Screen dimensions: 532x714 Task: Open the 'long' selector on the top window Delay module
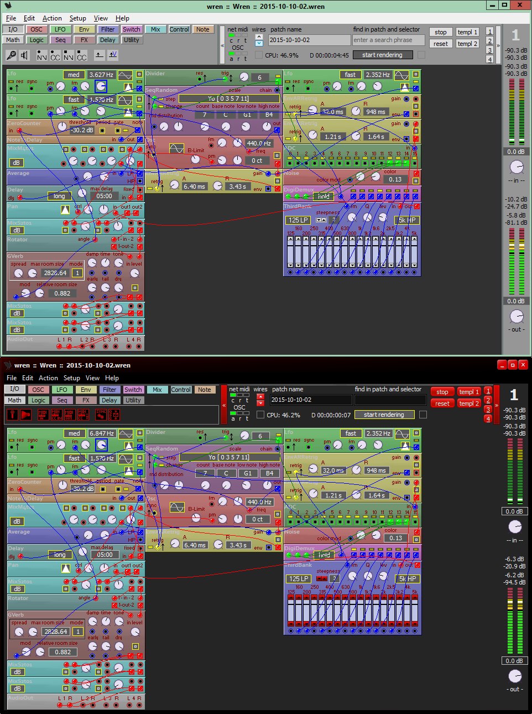[x=59, y=196]
